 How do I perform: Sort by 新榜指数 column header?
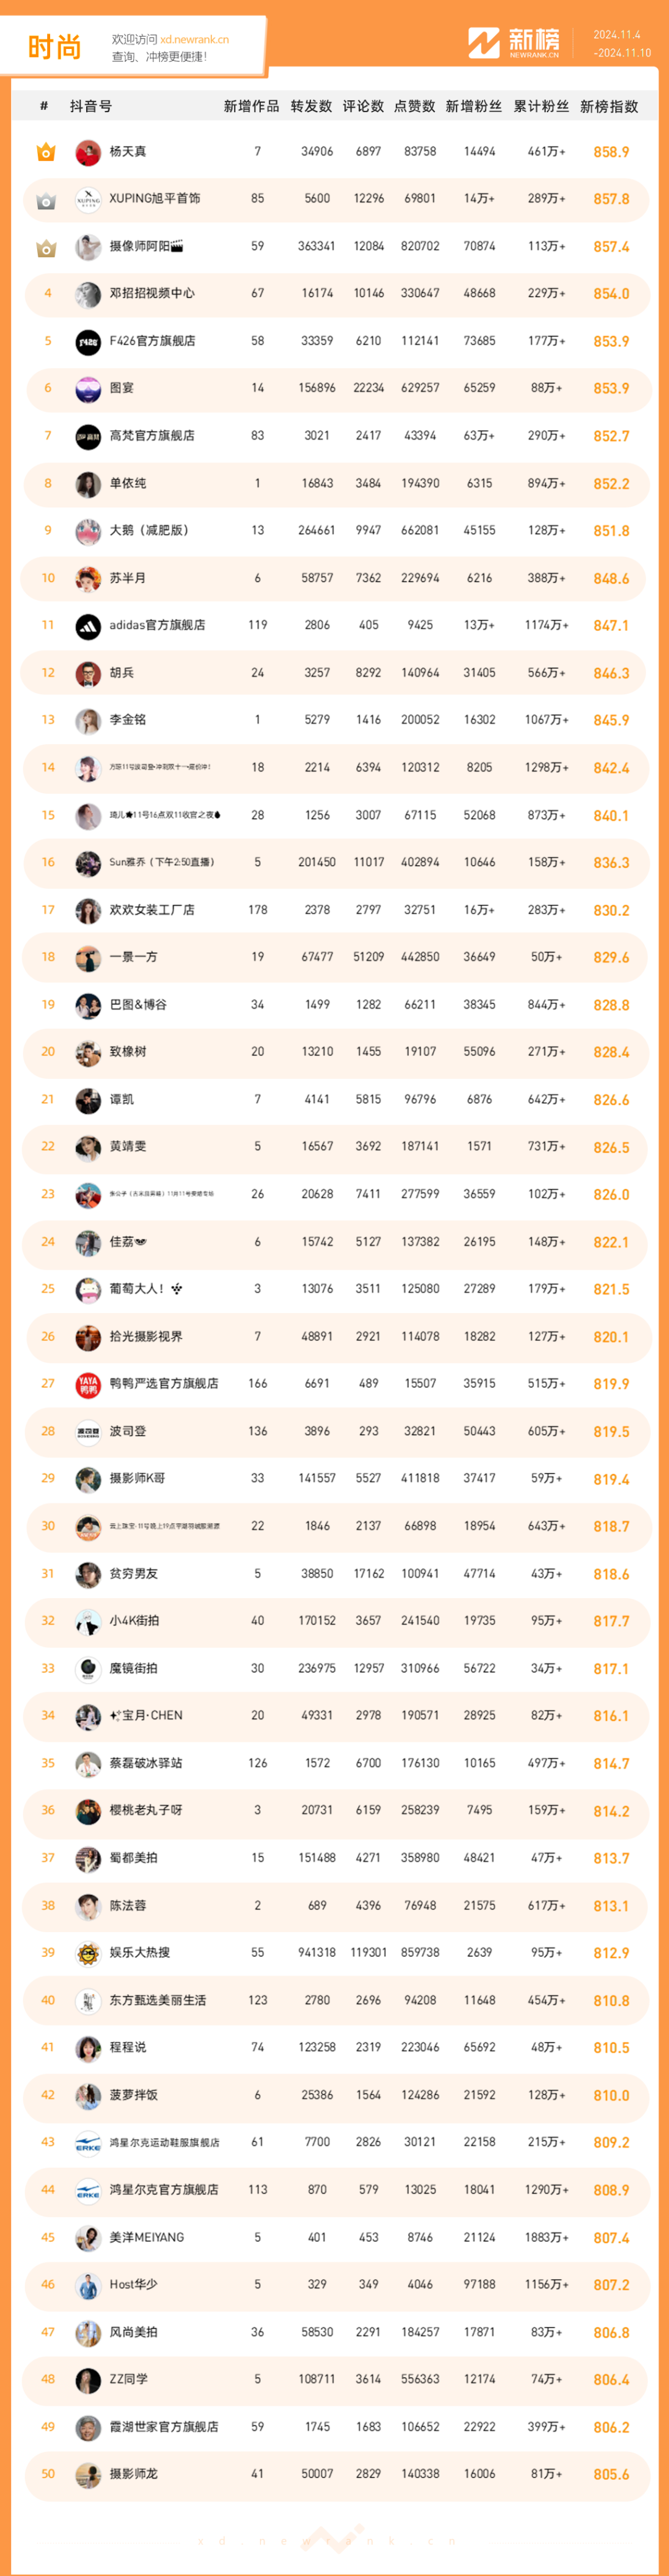(x=609, y=106)
